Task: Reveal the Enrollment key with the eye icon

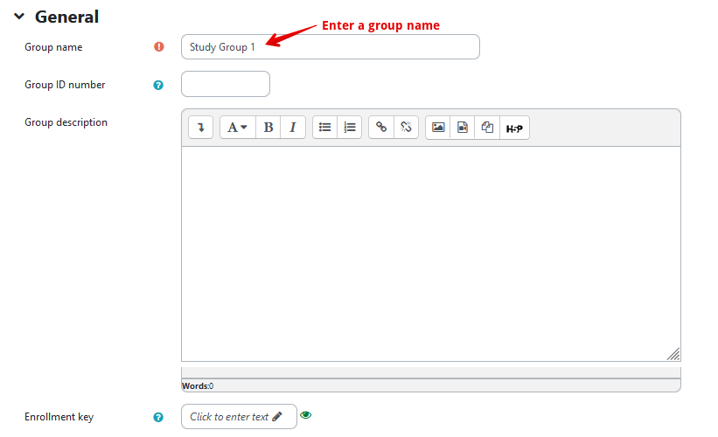Action: (x=305, y=415)
